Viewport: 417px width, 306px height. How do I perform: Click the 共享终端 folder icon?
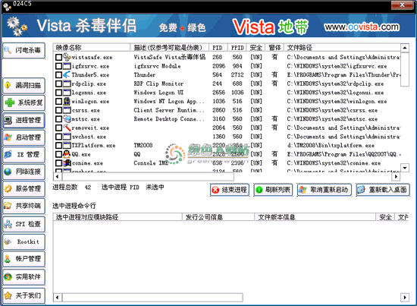pos(8,206)
